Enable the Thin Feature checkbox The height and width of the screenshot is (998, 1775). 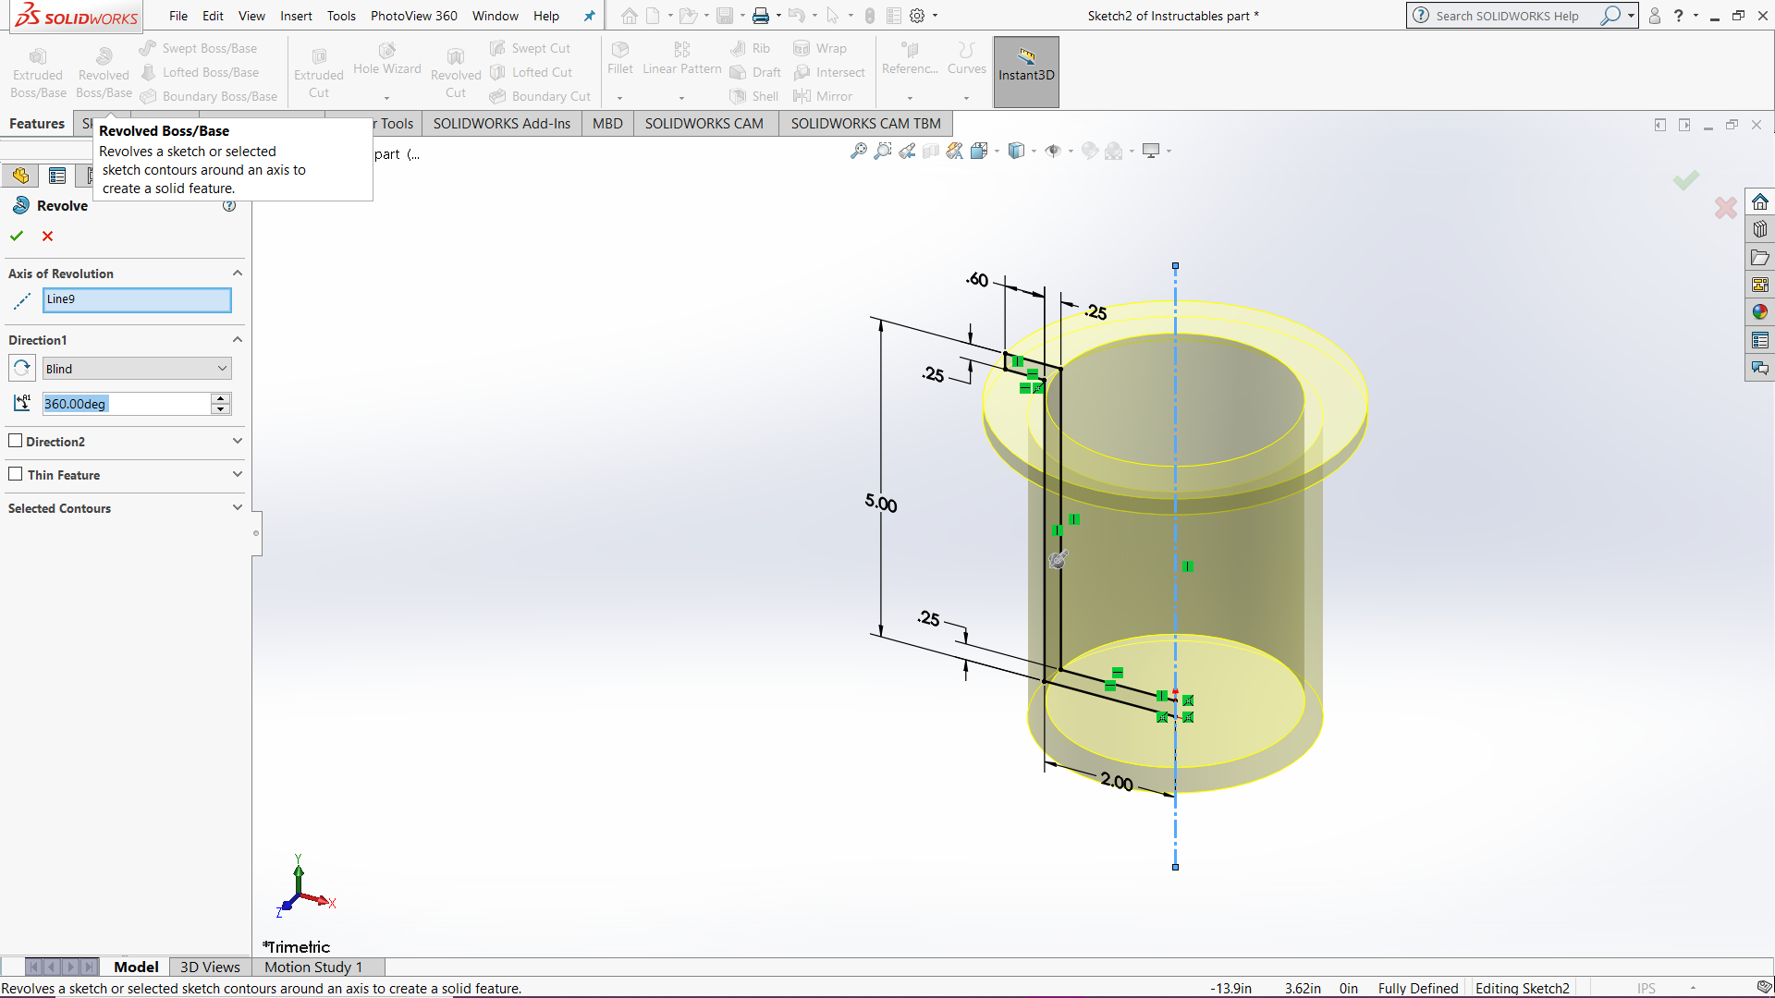[x=16, y=474]
